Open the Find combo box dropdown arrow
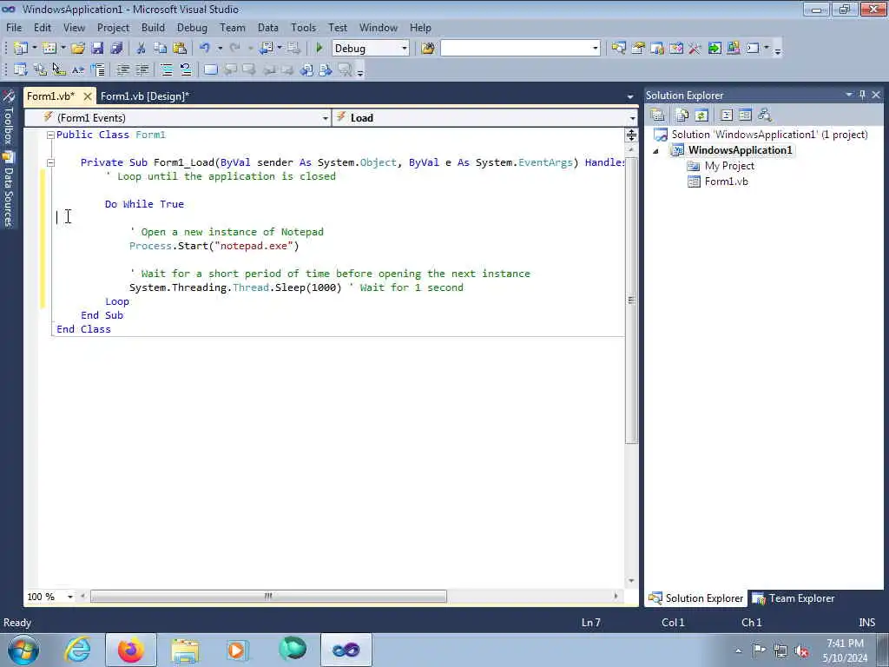 coord(595,49)
